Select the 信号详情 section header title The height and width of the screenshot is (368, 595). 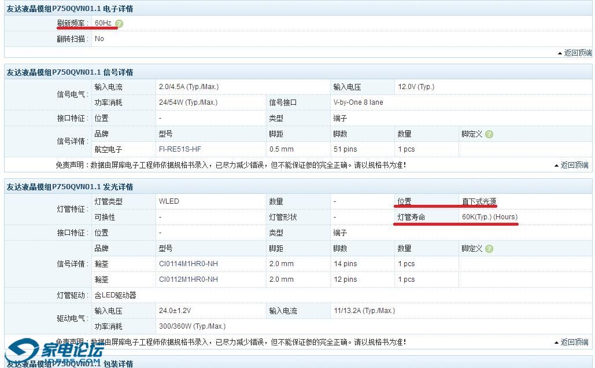(70, 72)
